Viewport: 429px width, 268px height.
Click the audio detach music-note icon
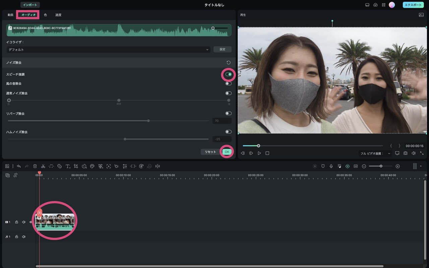point(51,166)
